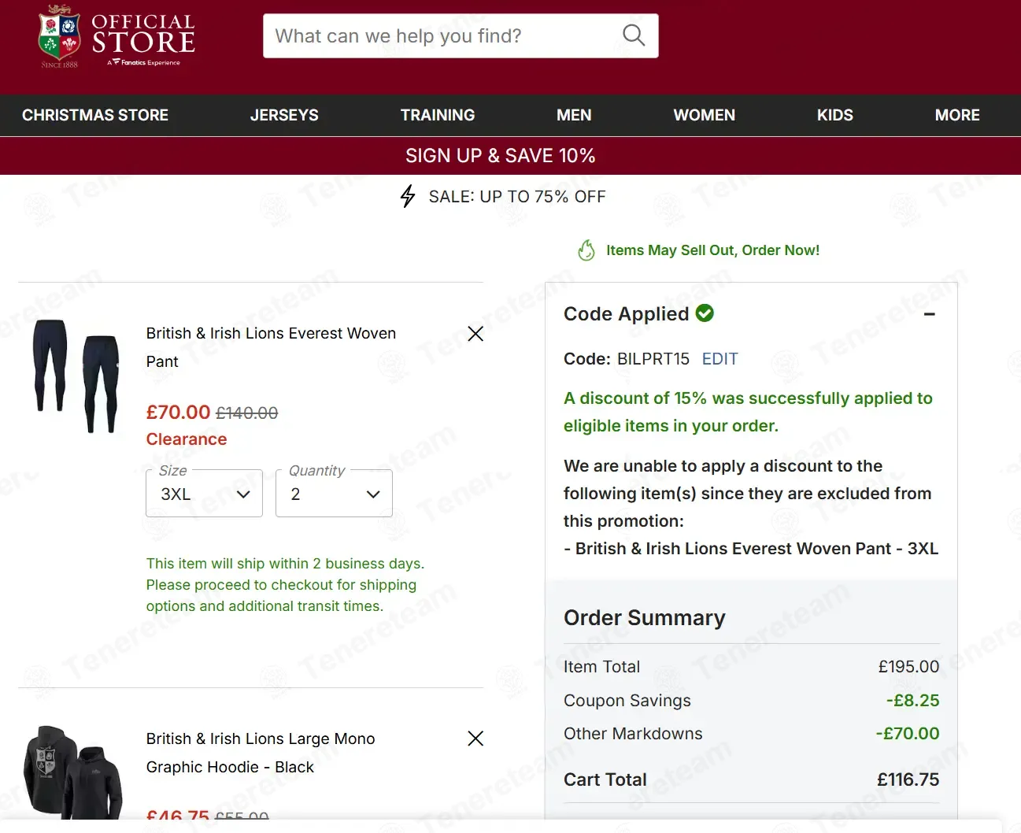Click the green Code Applied checkmark

pos(705,313)
